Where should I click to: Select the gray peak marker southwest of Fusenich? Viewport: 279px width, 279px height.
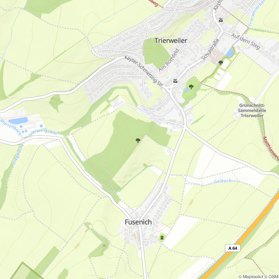click(x=104, y=246)
